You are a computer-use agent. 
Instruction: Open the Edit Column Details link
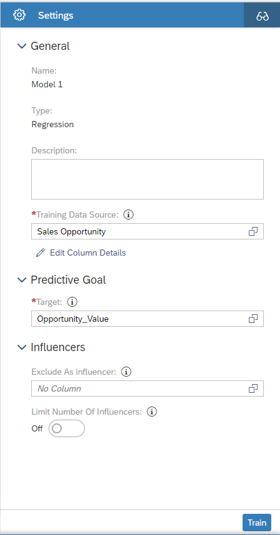tap(88, 253)
